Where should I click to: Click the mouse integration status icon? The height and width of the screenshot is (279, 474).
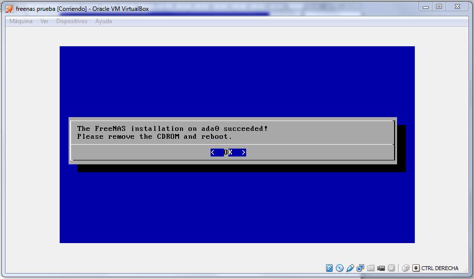[x=405, y=268]
